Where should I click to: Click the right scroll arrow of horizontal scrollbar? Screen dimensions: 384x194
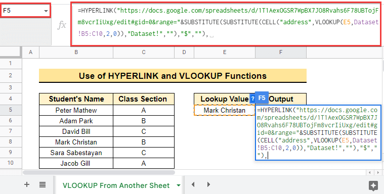coord(377,172)
